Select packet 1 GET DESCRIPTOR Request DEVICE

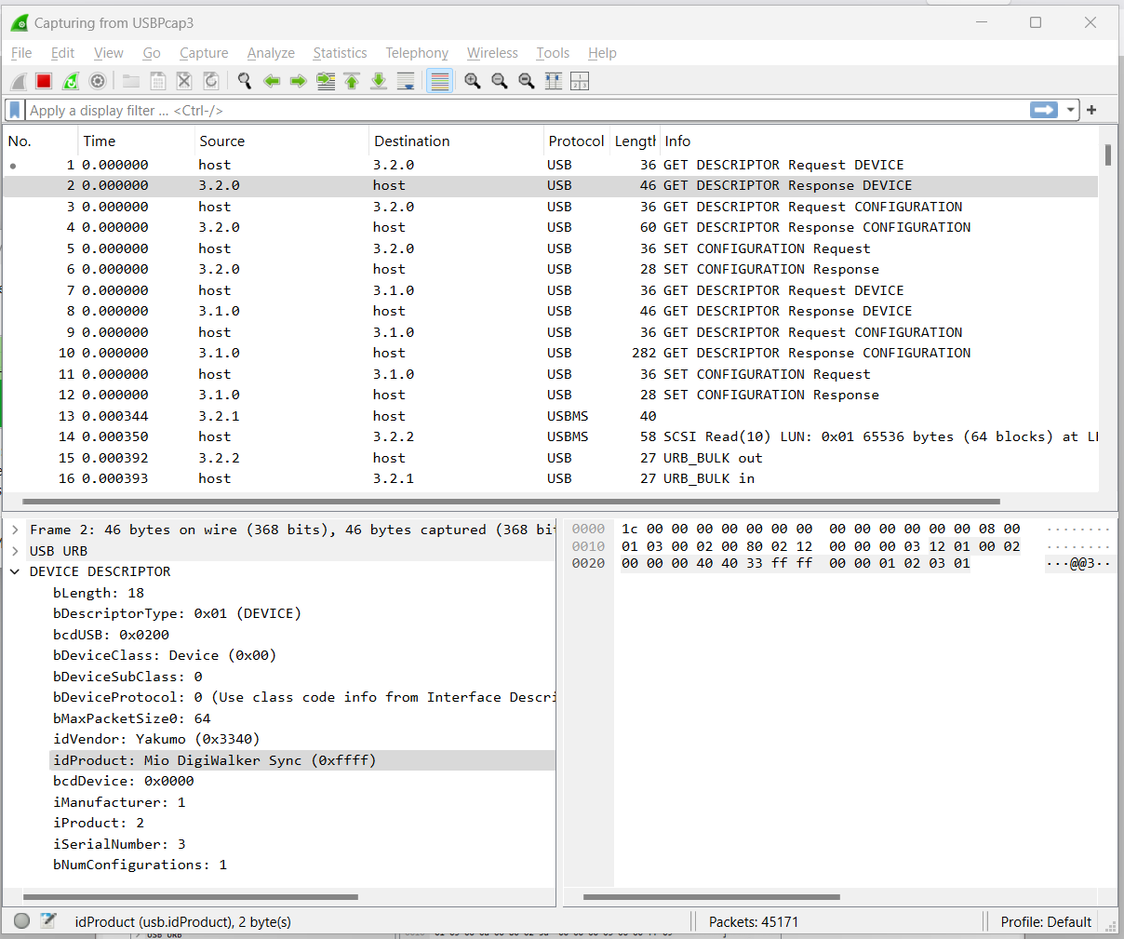(x=550, y=165)
